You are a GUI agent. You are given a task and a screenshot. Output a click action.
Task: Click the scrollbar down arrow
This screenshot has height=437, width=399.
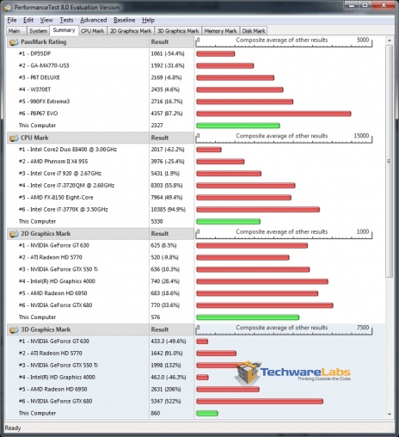coord(390,414)
